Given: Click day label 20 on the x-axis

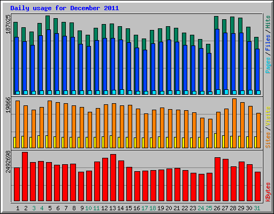Looking at the screenshot, I should (x=169, y=208).
